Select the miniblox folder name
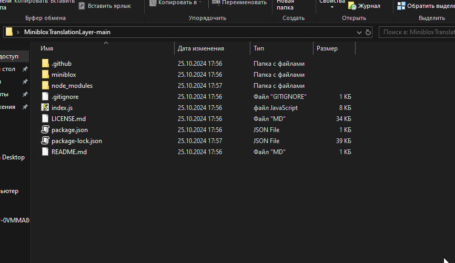The height and width of the screenshot is (263, 455). [64, 75]
